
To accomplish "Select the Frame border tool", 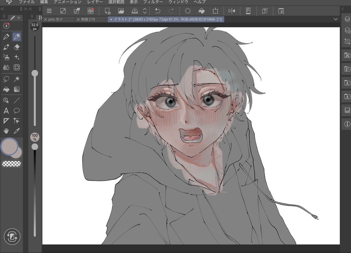I will point(6,121).
